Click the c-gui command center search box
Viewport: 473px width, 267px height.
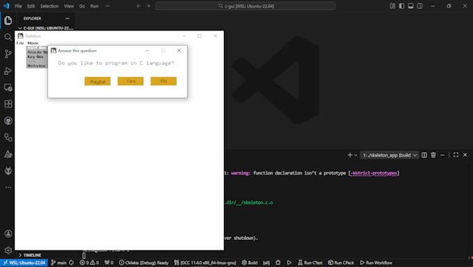point(246,6)
